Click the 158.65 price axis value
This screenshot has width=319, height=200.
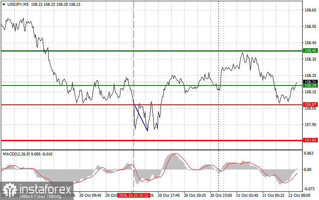[x=310, y=10]
